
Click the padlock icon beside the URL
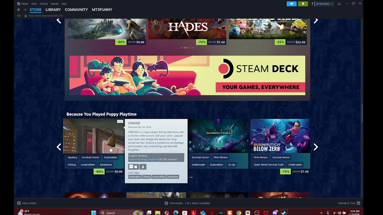pyautogui.click(x=26, y=16)
